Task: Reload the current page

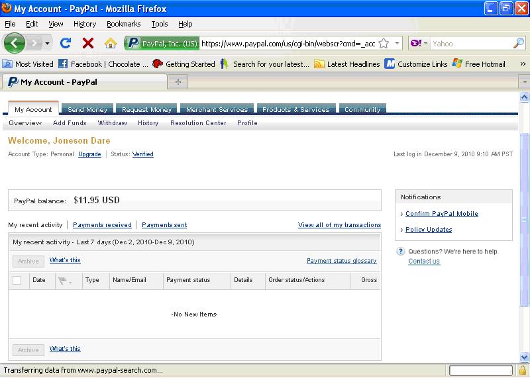Action: click(66, 43)
